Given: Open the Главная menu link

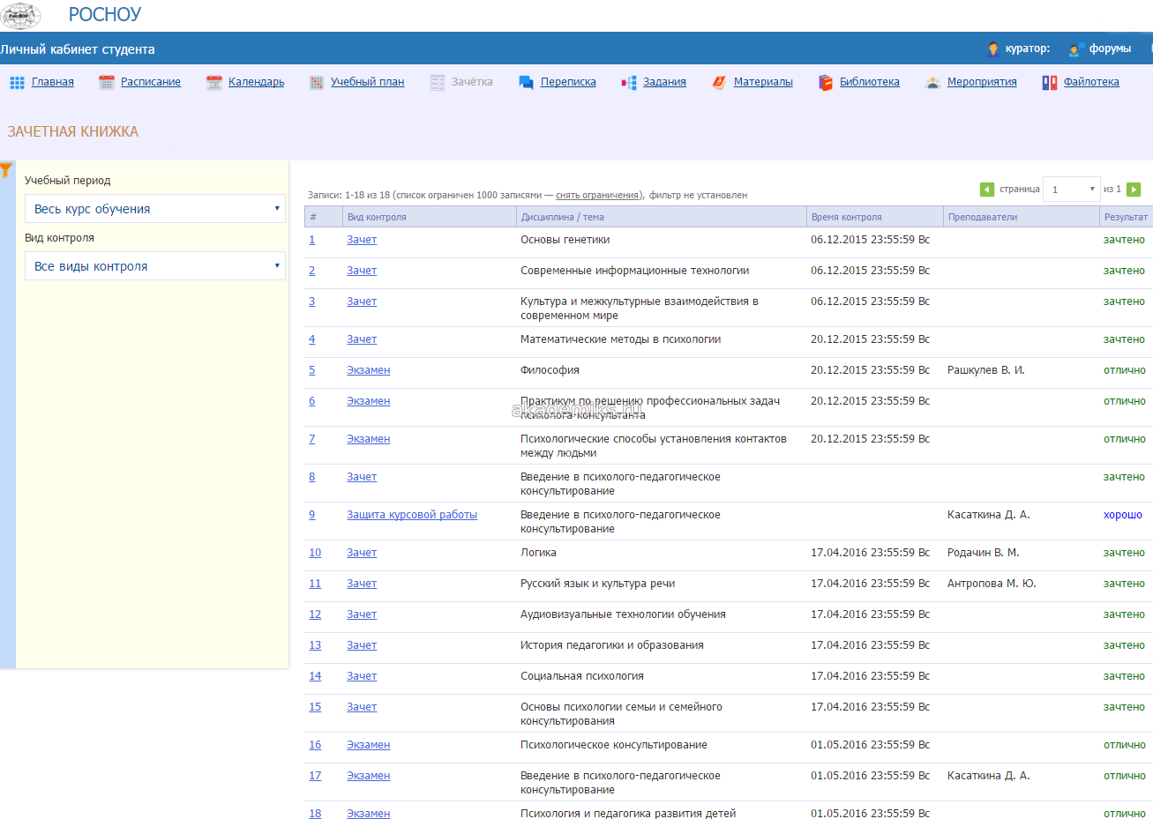Looking at the screenshot, I should click(x=53, y=82).
